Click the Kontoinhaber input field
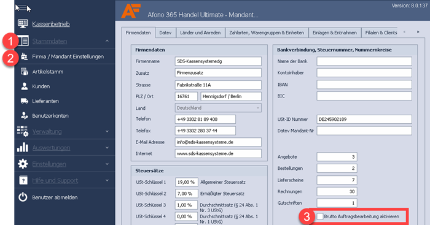Screen dimensions: 430x225 point(364,73)
